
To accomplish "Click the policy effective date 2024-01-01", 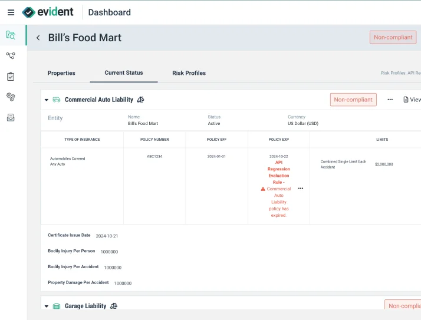I will (216, 156).
